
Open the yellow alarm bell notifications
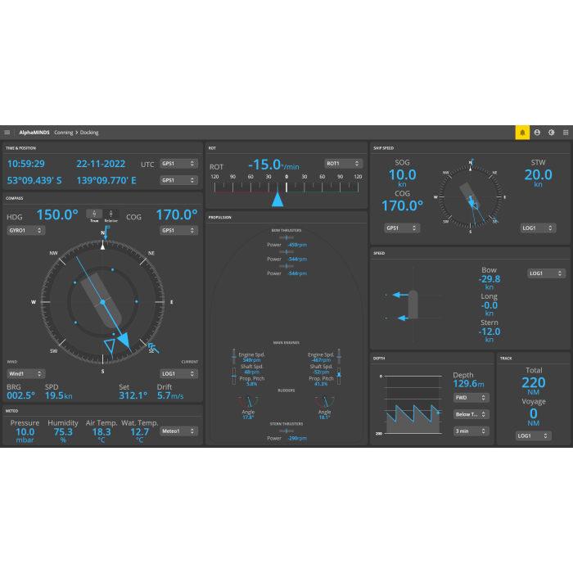tap(521, 132)
